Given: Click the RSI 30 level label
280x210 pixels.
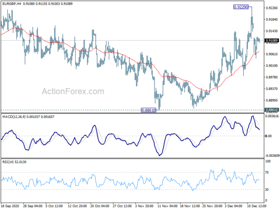Looking at the screenshot, I should click(267, 189).
